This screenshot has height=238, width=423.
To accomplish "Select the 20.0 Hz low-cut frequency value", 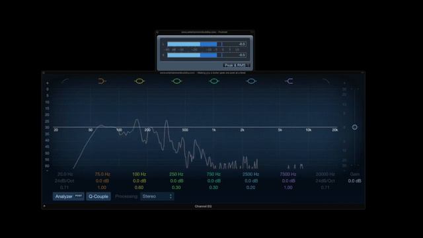I will 65,175.
